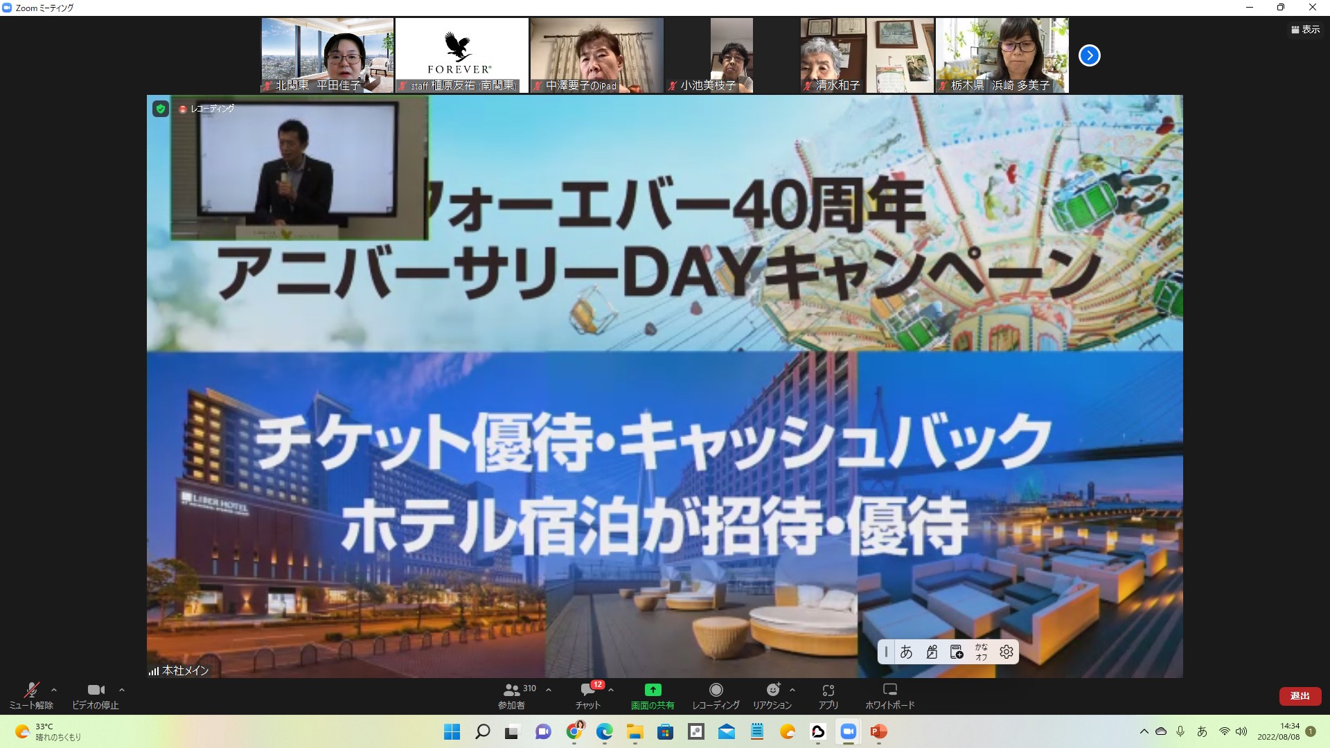Open リアクション reactions menu
Viewport: 1330px width, 748px height.
tap(772, 695)
